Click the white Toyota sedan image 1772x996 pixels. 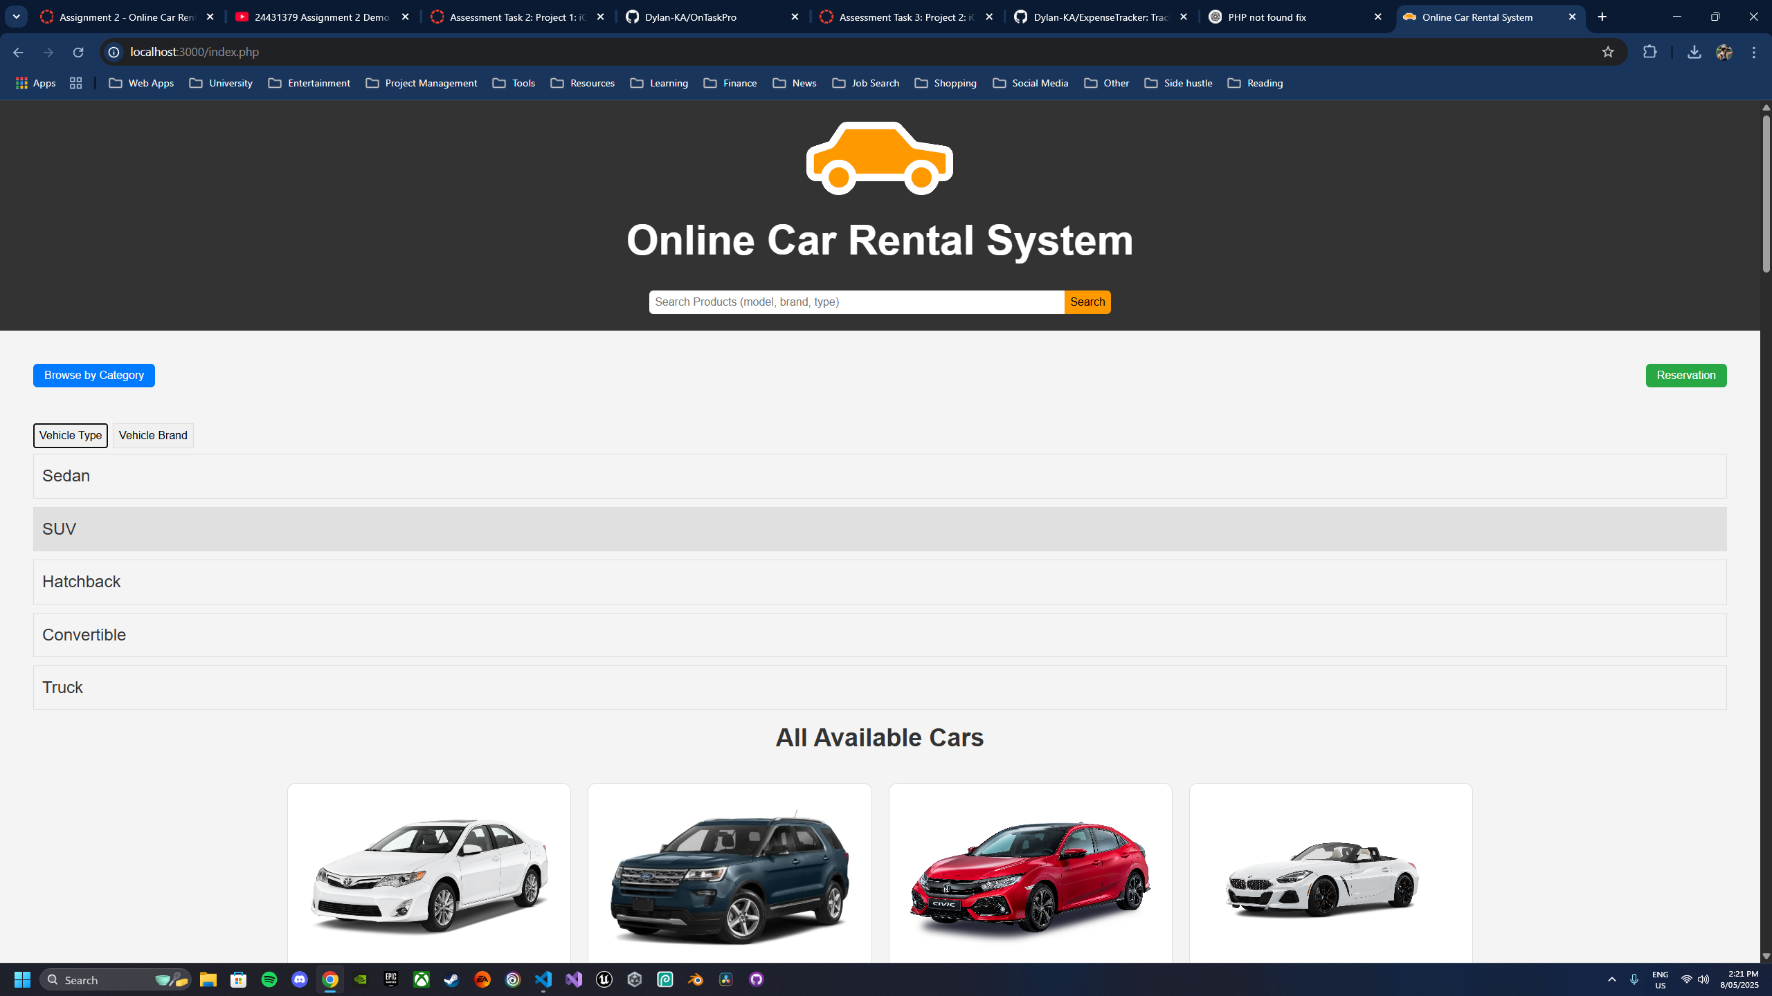(429, 876)
